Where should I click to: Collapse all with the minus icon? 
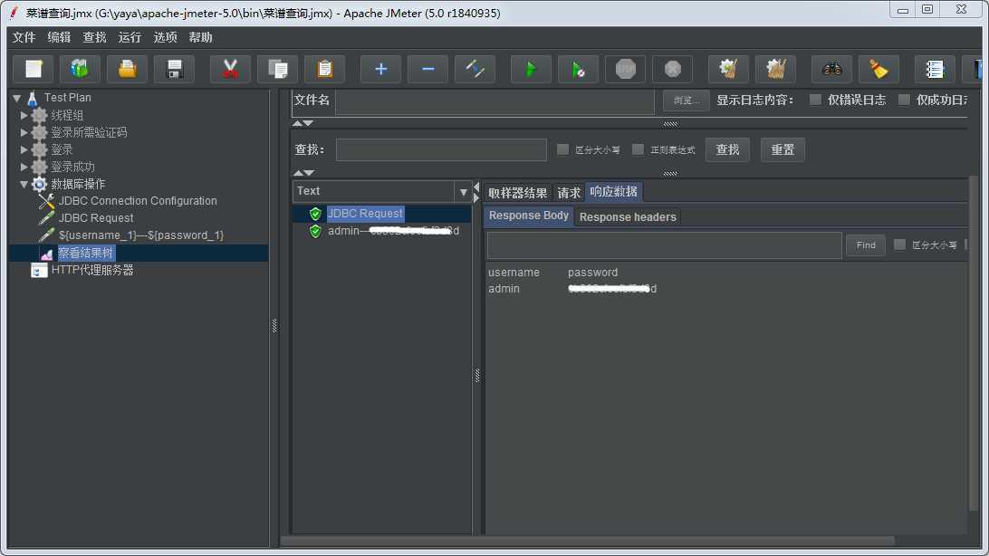pos(427,69)
